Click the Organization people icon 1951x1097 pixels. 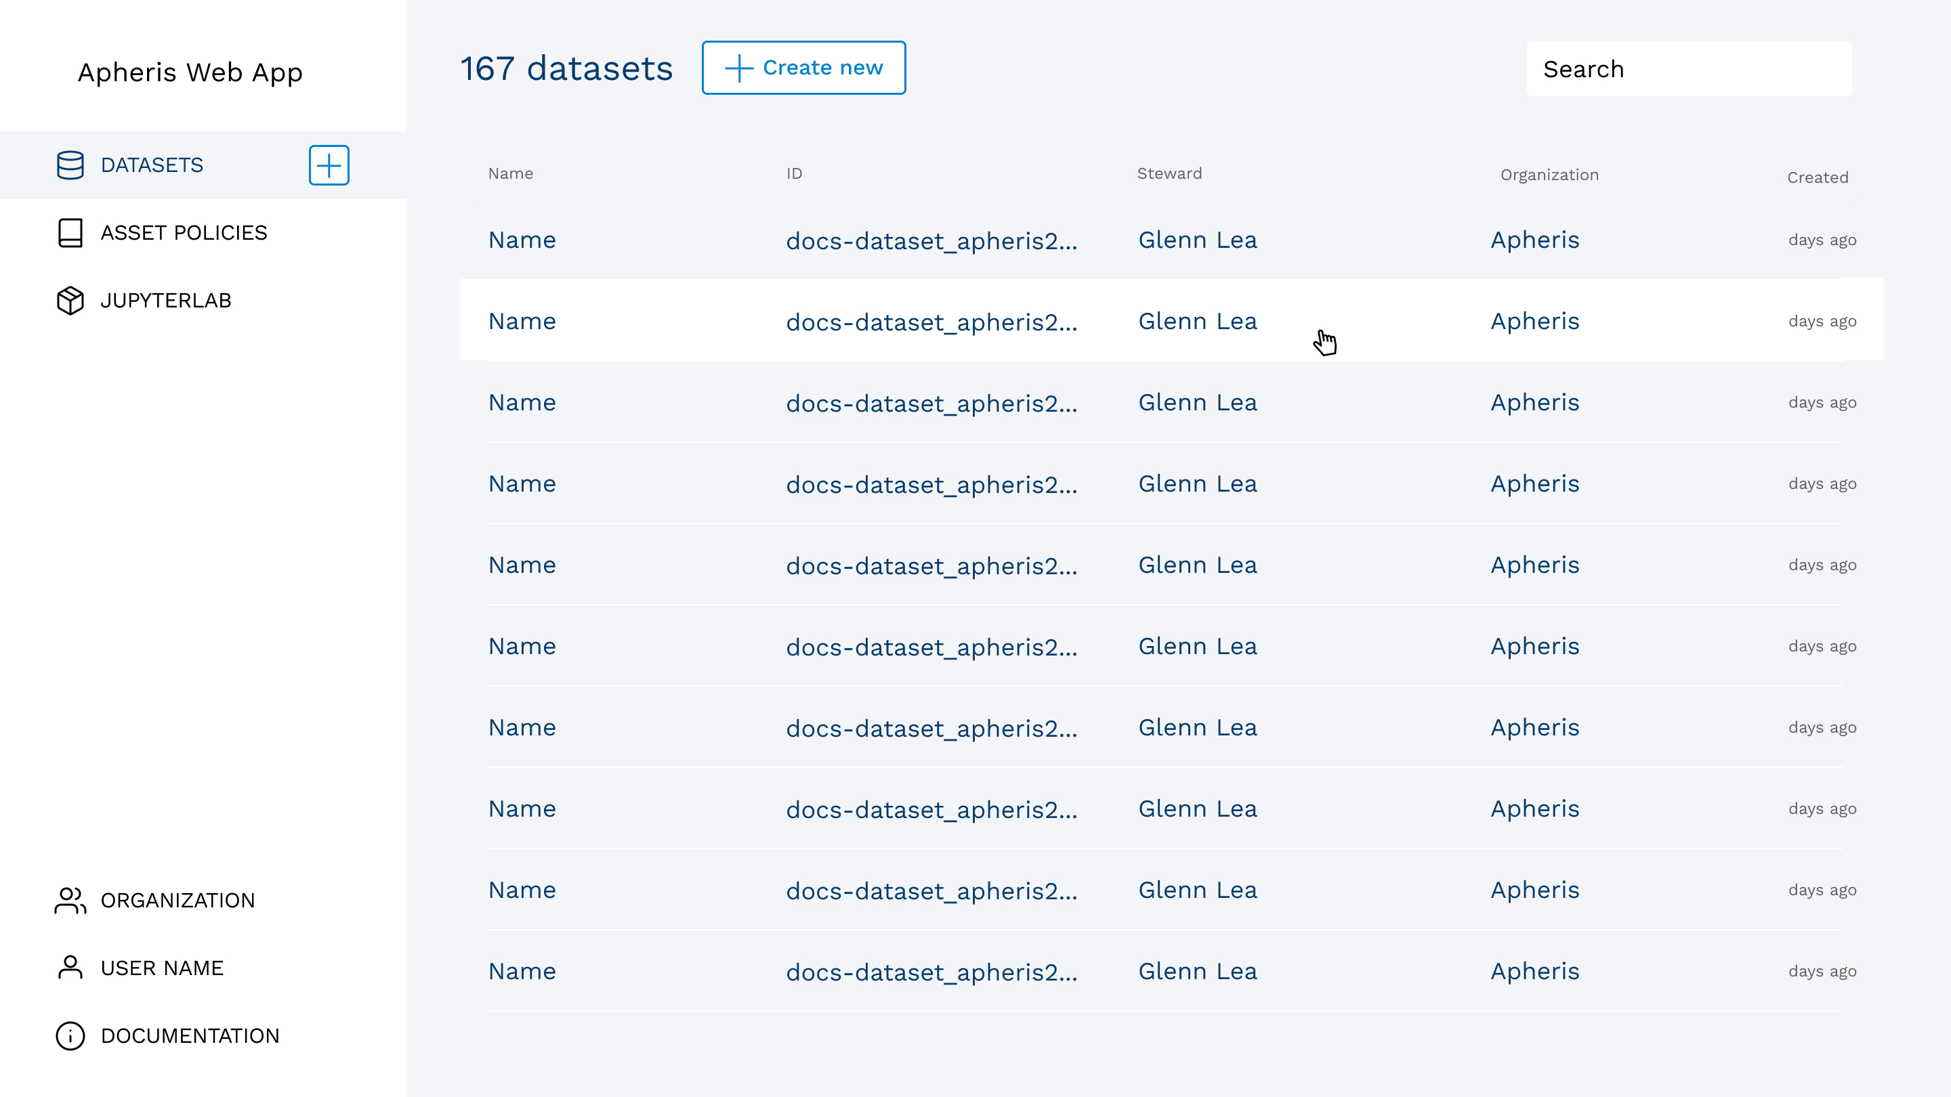click(69, 900)
